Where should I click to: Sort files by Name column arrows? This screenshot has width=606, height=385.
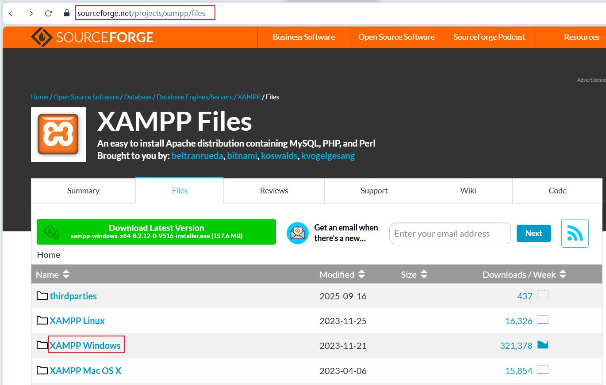tap(66, 274)
